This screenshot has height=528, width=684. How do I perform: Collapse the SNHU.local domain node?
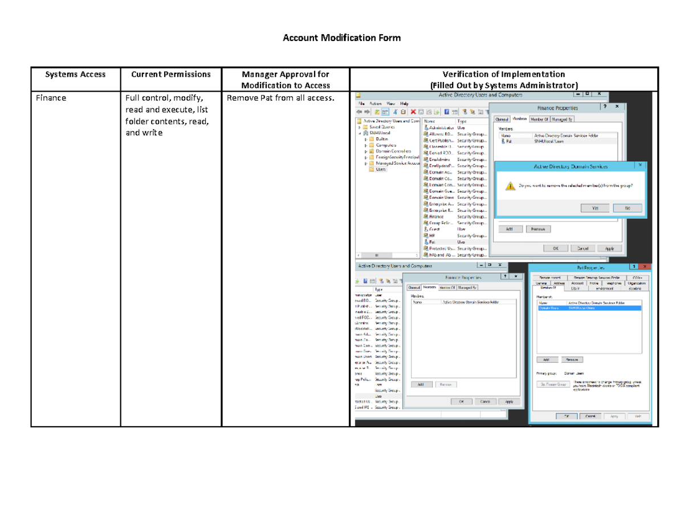(360, 133)
